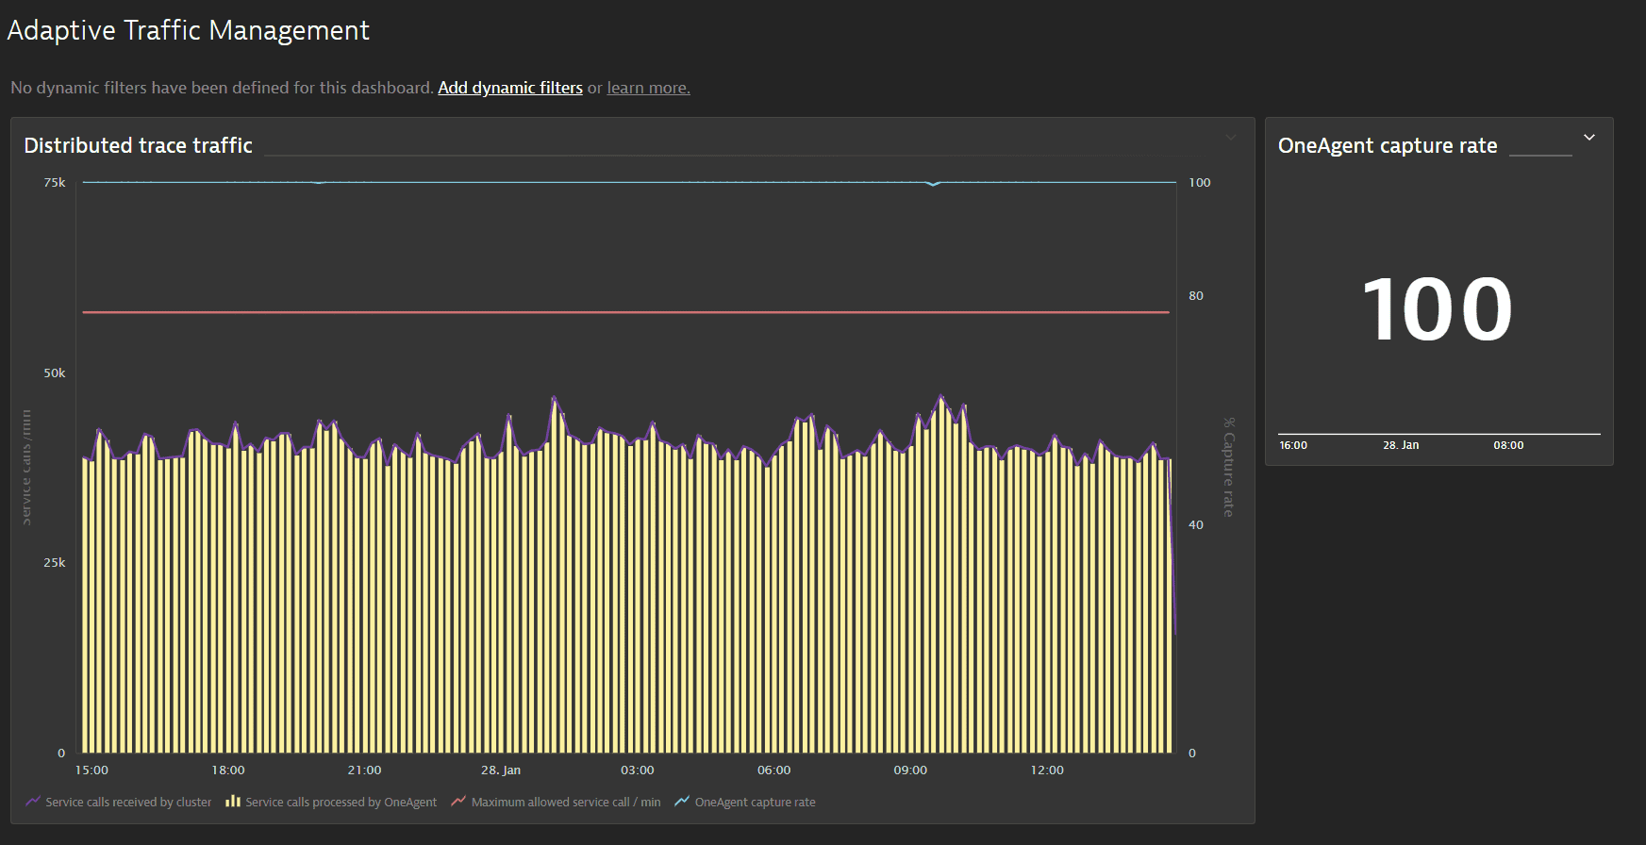This screenshot has width=1646, height=845.
Task: Toggle 'Maximum allowed service call / min' series label
Action: [x=565, y=803]
